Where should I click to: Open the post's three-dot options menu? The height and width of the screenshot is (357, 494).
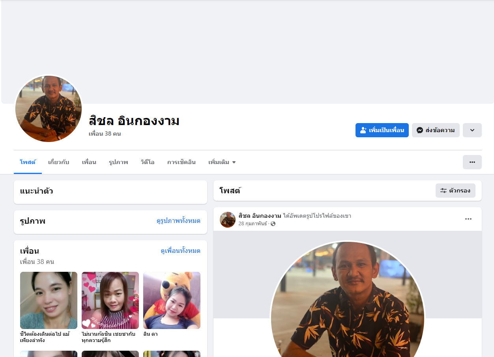tap(468, 219)
